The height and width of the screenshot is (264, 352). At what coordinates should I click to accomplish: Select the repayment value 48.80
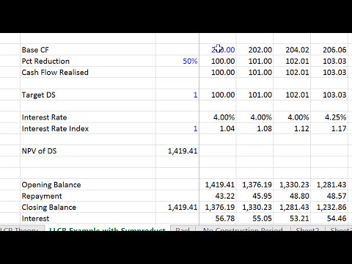click(292, 196)
